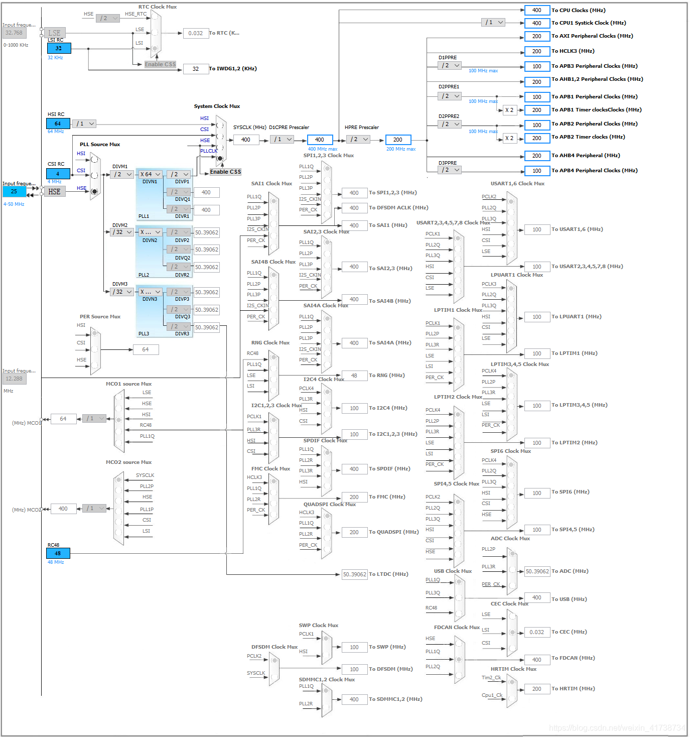The image size is (690, 737).
Task: Open the HSI RC /1 divider dropdown
Action: click(x=84, y=124)
